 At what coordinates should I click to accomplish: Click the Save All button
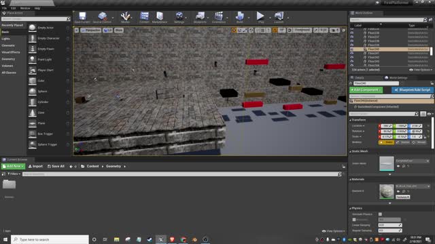click(x=56, y=166)
